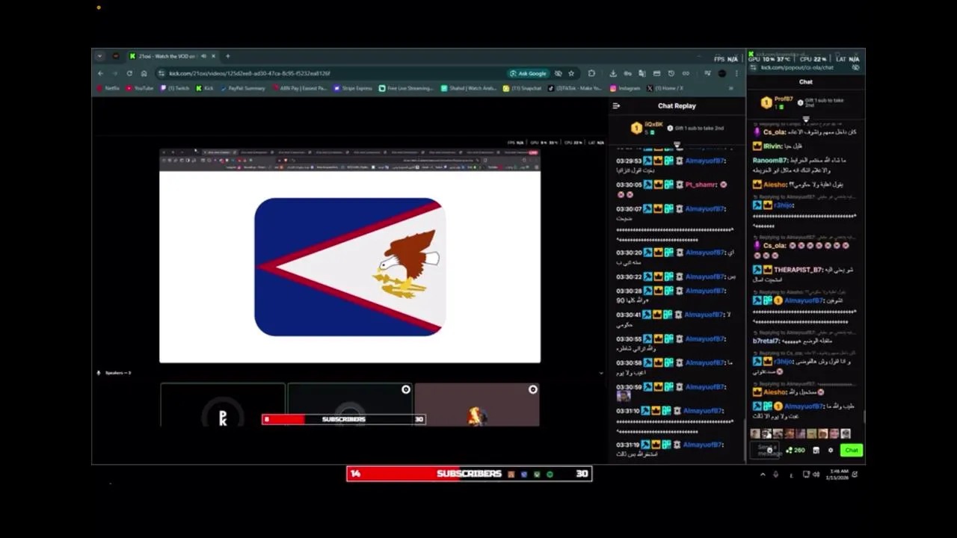Open the taskbar clock showing 1:46 AM
This screenshot has height=538, width=957.
(x=837, y=474)
